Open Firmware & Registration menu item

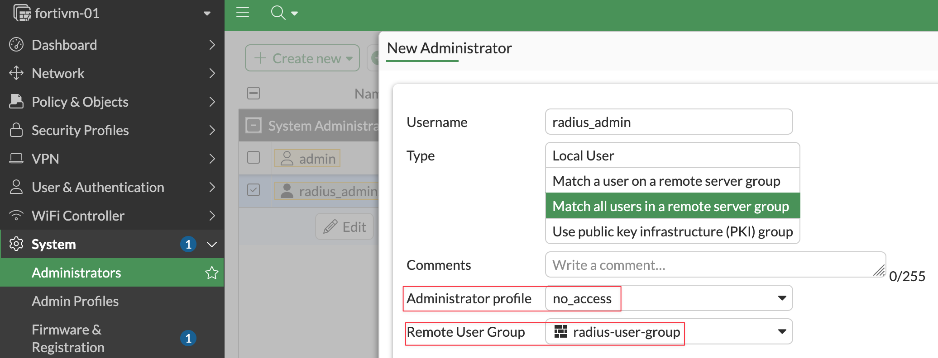(x=68, y=338)
